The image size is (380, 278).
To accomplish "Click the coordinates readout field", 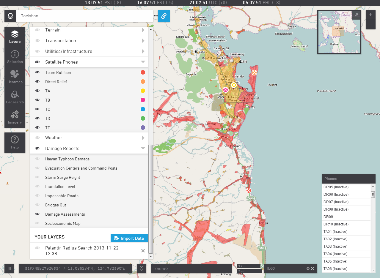I will click(x=75, y=268).
